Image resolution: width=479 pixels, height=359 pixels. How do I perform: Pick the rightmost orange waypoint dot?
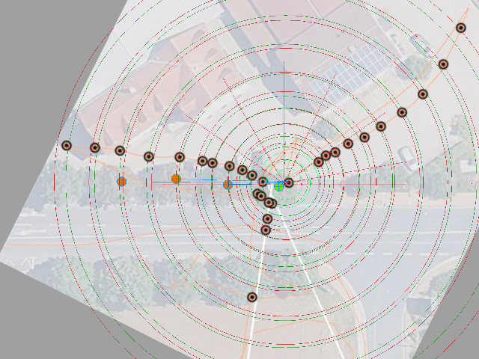pos(228,184)
